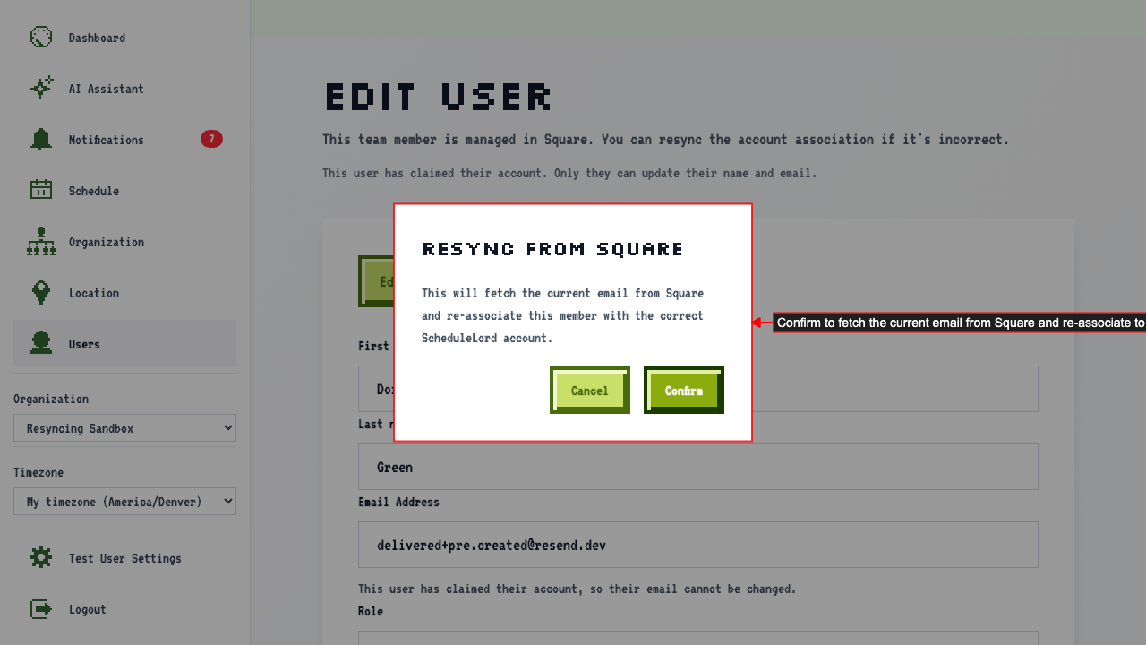
Task: Click the red notification count badge
Action: [x=211, y=139]
